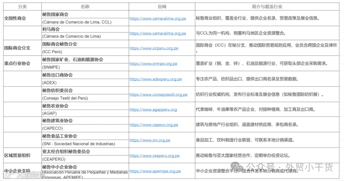Open the camaralima.org.pe link in the 利马商会 row
This screenshot has height=181, width=344.
pyautogui.click(x=158, y=33)
